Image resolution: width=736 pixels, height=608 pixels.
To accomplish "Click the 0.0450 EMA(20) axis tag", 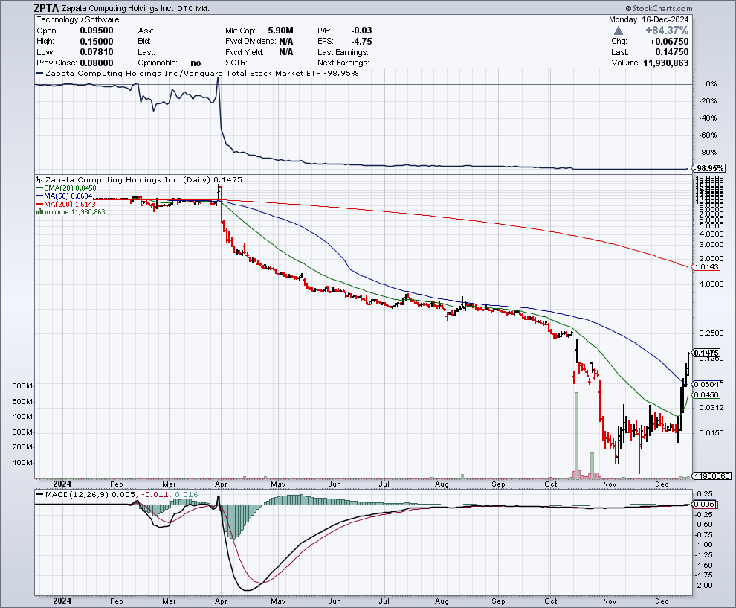I will tap(706, 395).
